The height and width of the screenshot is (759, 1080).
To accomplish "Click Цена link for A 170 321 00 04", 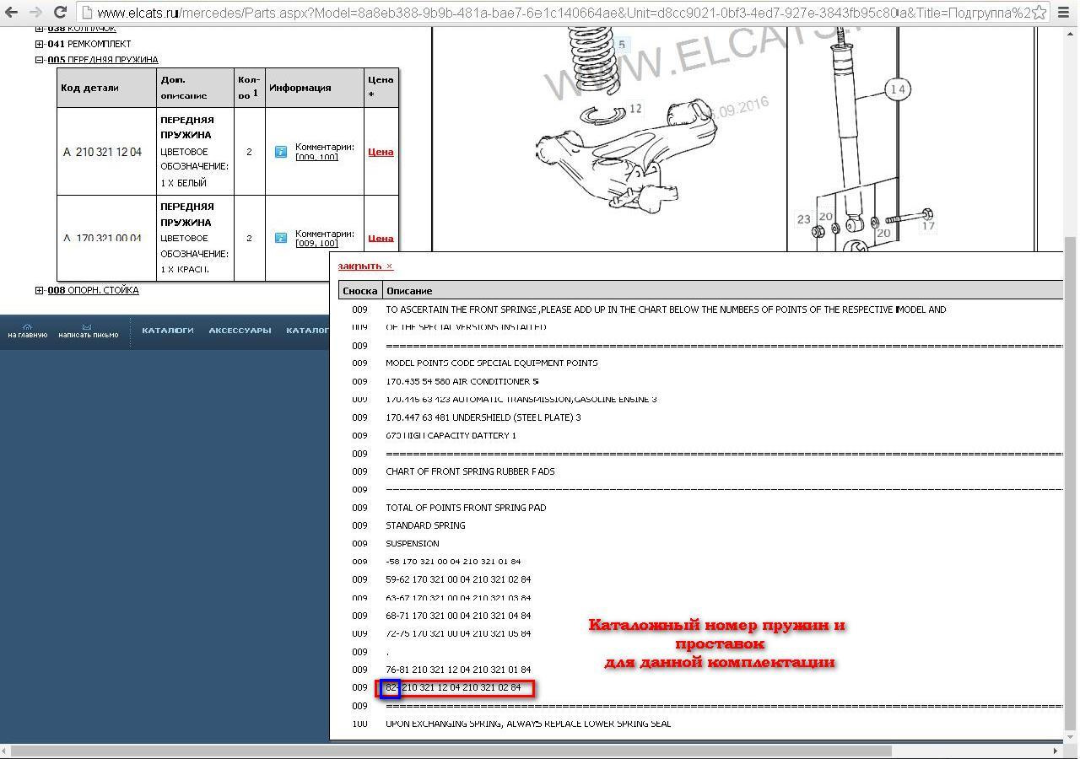I will 381,239.
